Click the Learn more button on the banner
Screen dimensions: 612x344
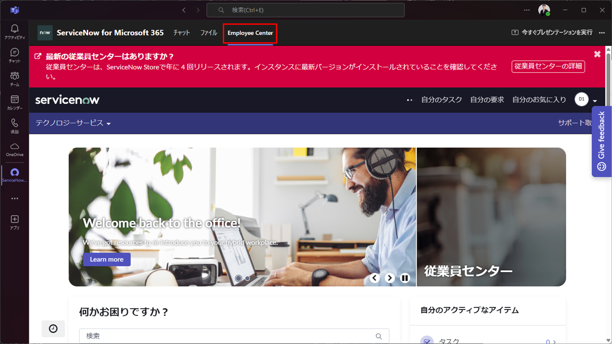coord(107,259)
